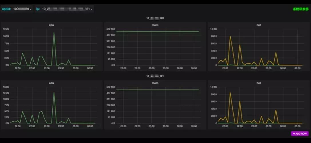311x143 pixels.
Task: Click the tallest cpu spike in the 121 row
Action: tap(54, 92)
